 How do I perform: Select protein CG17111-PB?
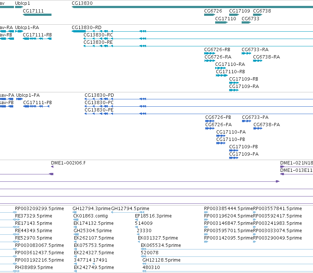pyautogui.click(x=38, y=103)
